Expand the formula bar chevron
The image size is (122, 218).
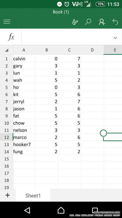pyautogui.click(x=115, y=38)
